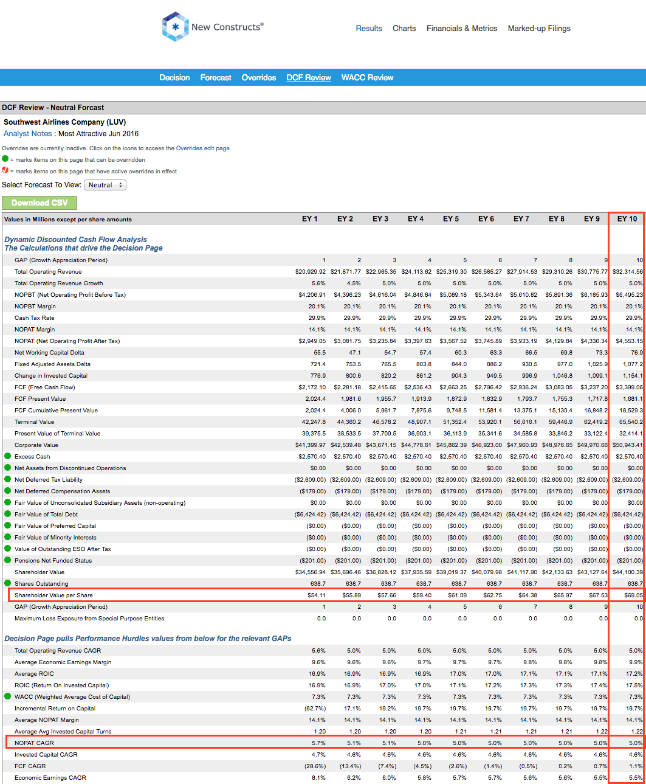Image resolution: width=646 pixels, height=784 pixels.
Task: Click override icon for Fair Value of Preferred Capital
Action: (x=8, y=526)
